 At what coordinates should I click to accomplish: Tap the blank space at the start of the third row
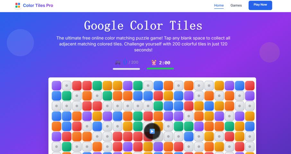tap(57, 106)
